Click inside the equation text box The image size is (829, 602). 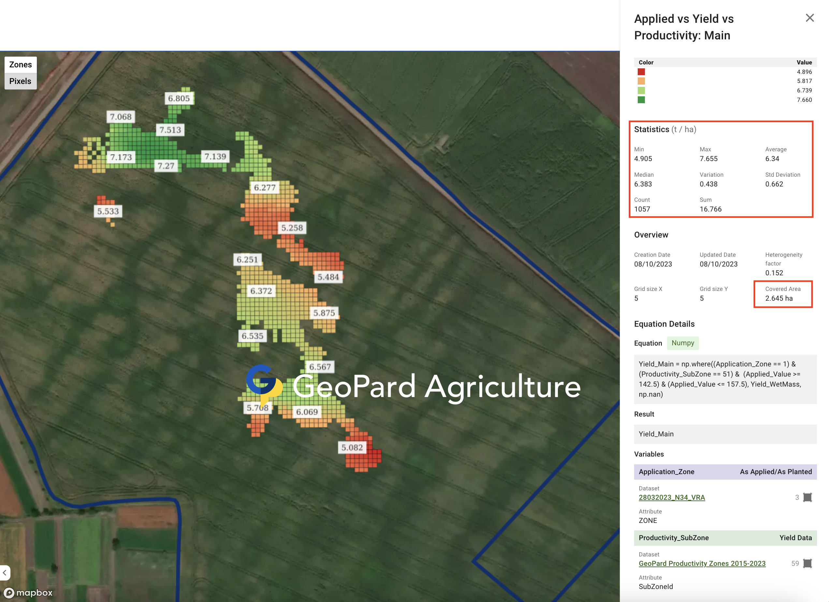coord(725,379)
